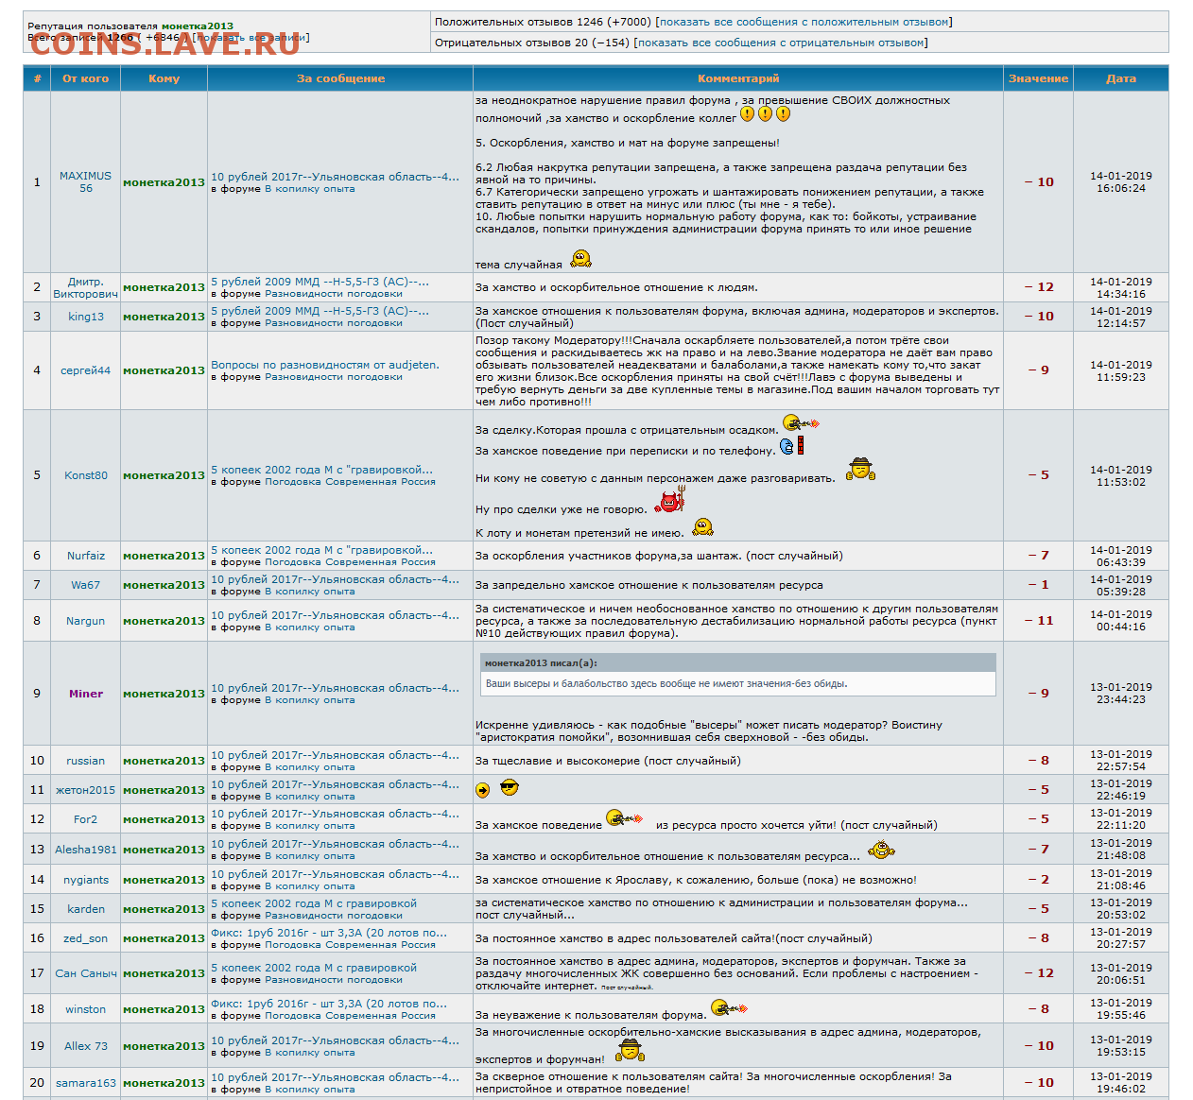Open forum 'Разновидности погодовки' in row 4
The width and height of the screenshot is (1193, 1100).
coord(334,377)
